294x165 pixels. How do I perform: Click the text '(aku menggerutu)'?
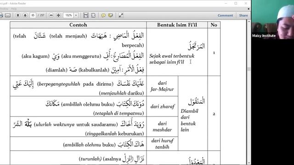point(81,56)
